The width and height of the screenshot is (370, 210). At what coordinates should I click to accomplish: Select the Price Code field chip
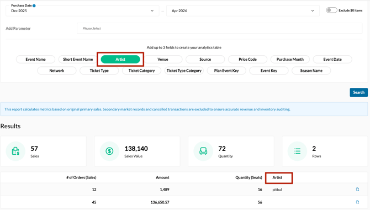tap(247, 59)
